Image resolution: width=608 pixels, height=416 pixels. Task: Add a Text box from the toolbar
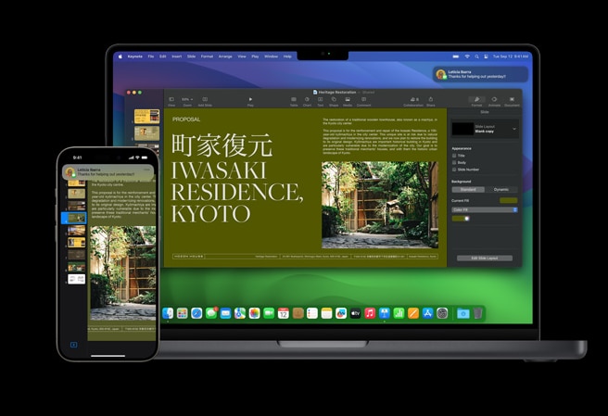[321, 101]
